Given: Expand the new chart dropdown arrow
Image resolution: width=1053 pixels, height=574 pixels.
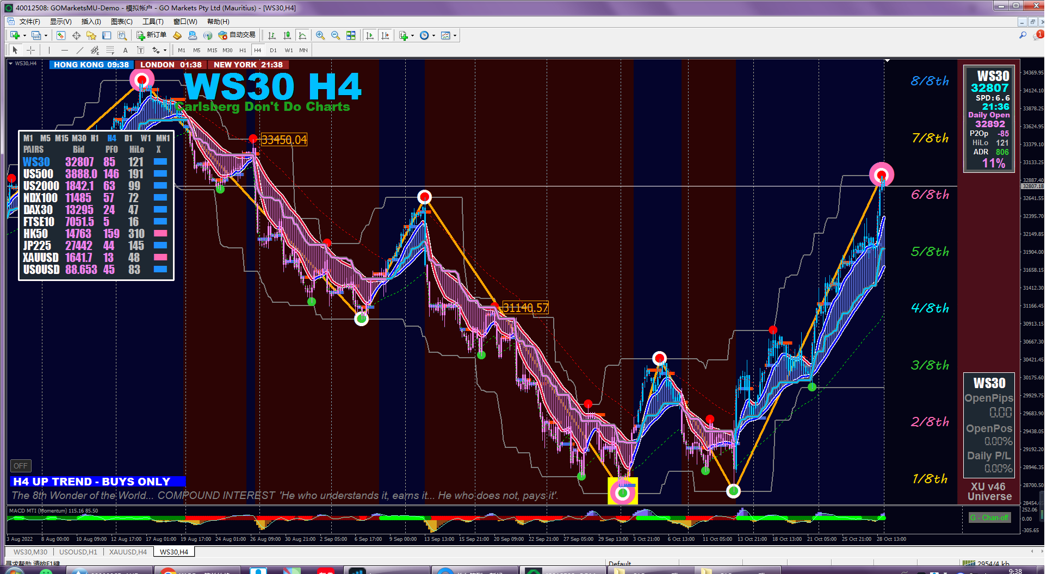Looking at the screenshot, I should tap(24, 35).
